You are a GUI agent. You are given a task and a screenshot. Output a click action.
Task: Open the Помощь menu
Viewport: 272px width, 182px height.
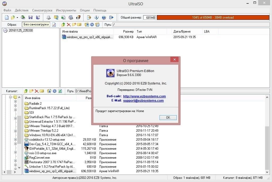[100, 10]
